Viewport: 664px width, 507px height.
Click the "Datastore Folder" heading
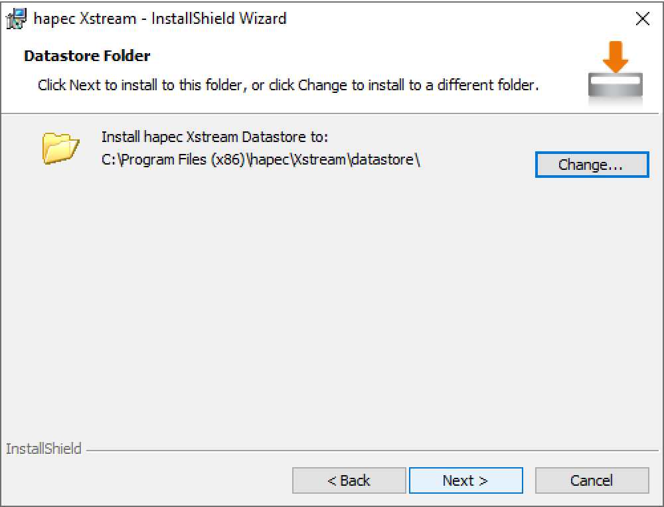[x=87, y=56]
